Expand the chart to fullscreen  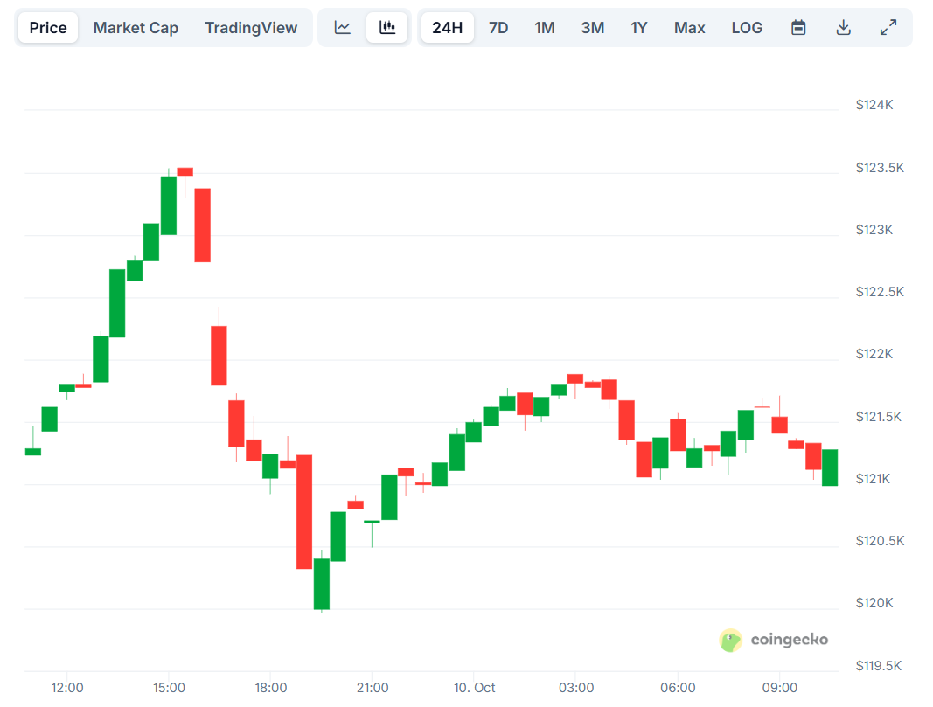point(888,27)
